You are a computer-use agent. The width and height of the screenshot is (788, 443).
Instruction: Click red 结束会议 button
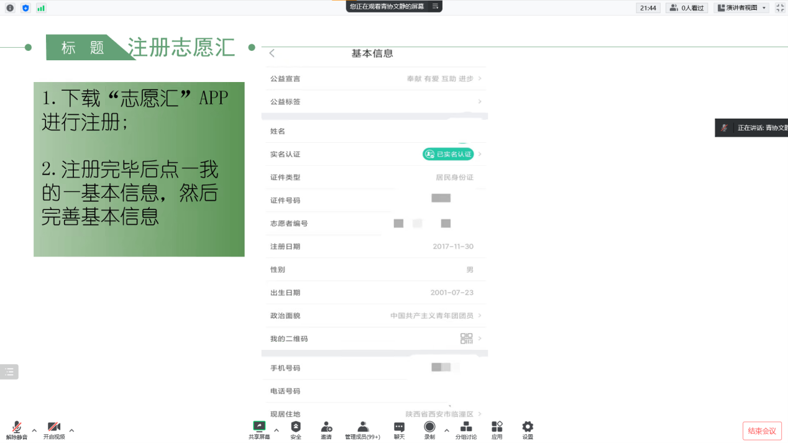762,431
